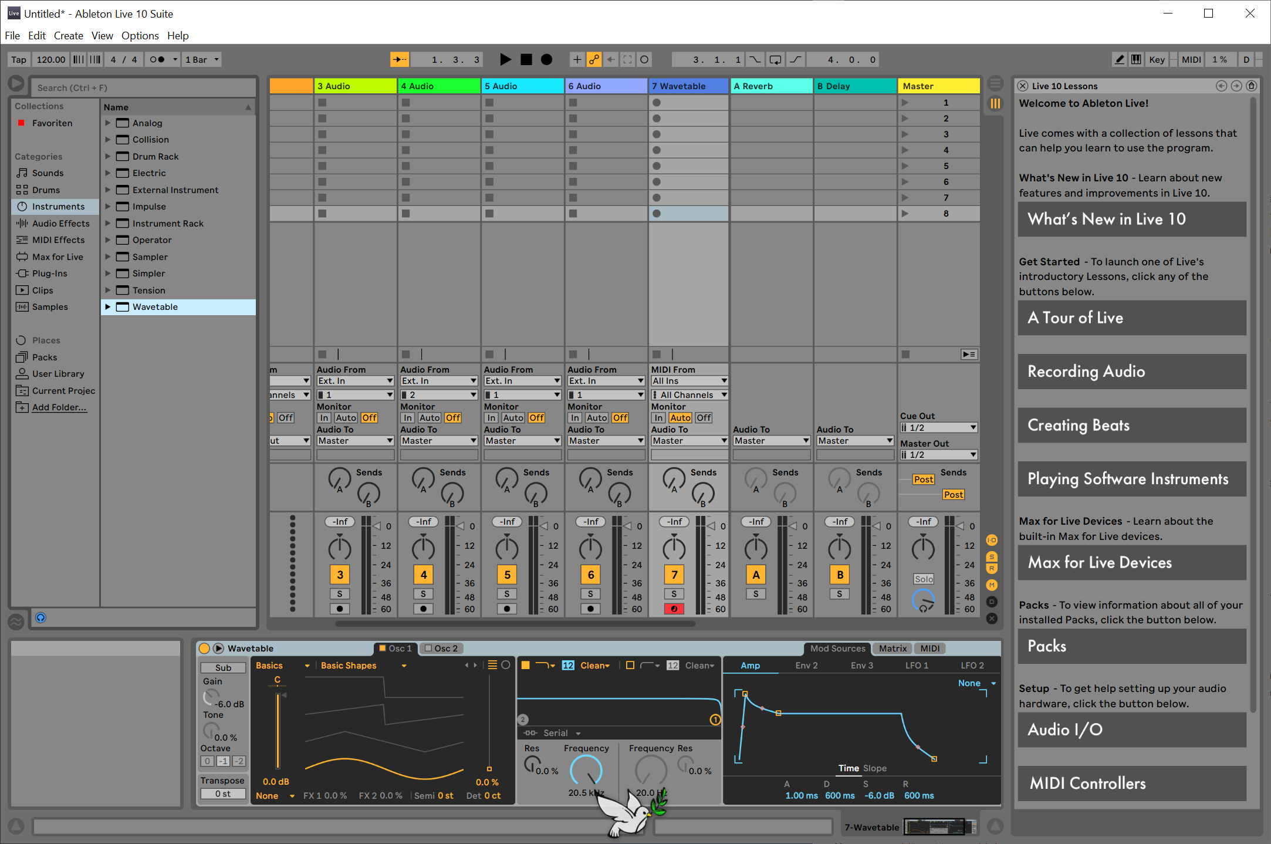Open the Cue Out dropdown
1271x844 pixels.
(939, 428)
